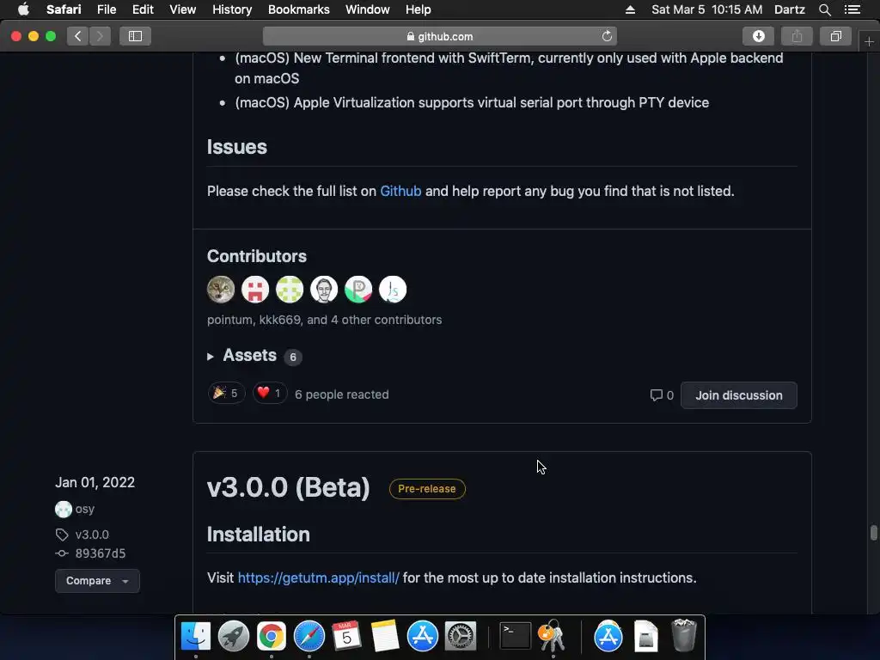Open App Store beside Notes in Dock
The width and height of the screenshot is (880, 660).
point(422,636)
